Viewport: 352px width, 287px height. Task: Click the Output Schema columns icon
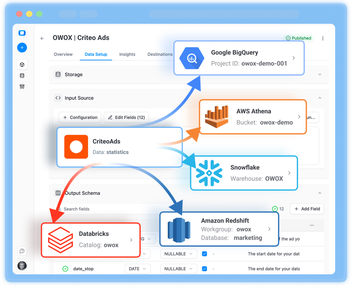point(58,193)
